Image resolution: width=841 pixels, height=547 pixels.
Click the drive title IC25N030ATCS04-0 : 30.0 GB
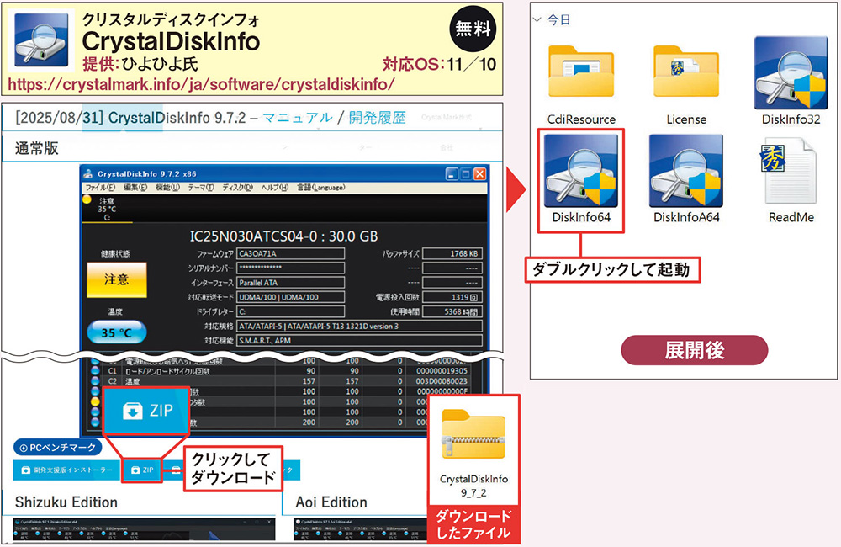click(283, 236)
